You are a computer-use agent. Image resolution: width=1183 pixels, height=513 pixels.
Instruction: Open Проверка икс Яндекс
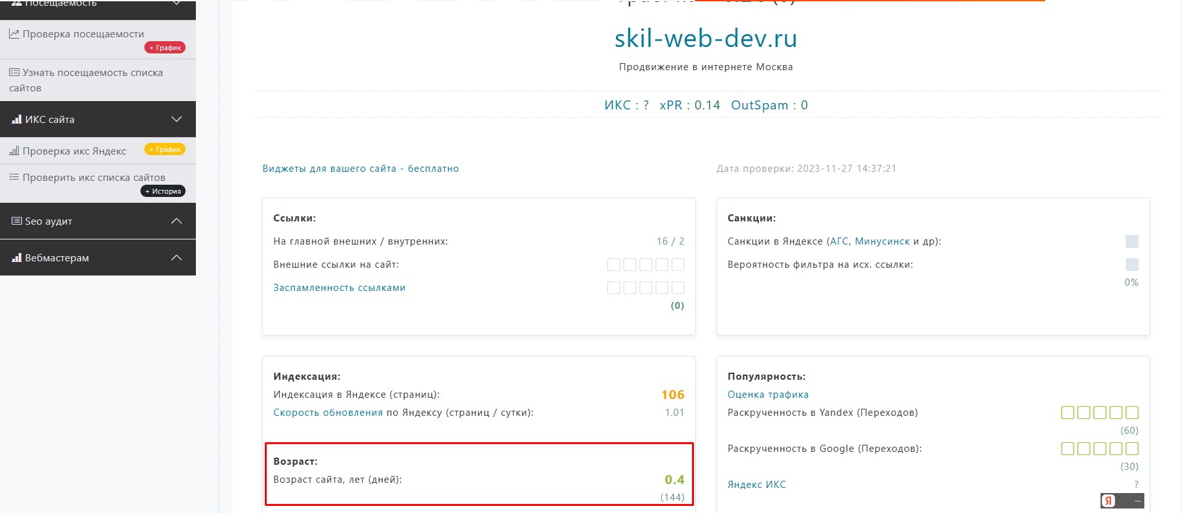click(x=74, y=151)
